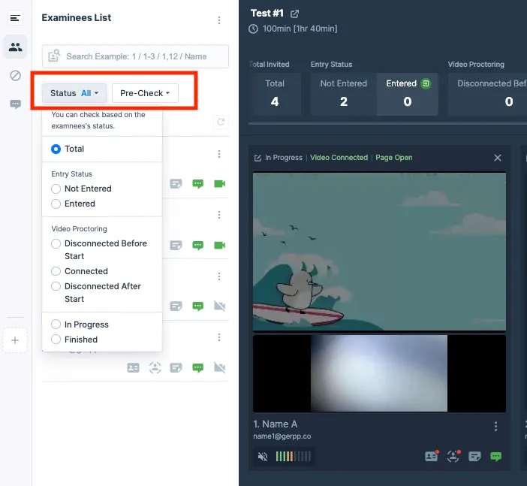
Task: Click the green camera icon in the first examinee row
Action: (219, 183)
